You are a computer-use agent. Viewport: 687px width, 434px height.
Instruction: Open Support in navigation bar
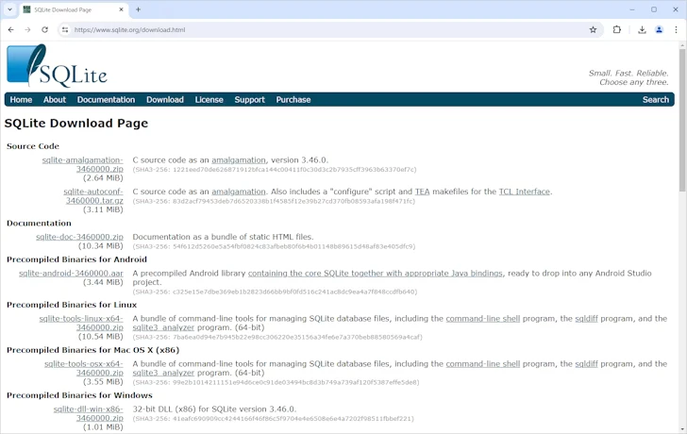pyautogui.click(x=249, y=99)
